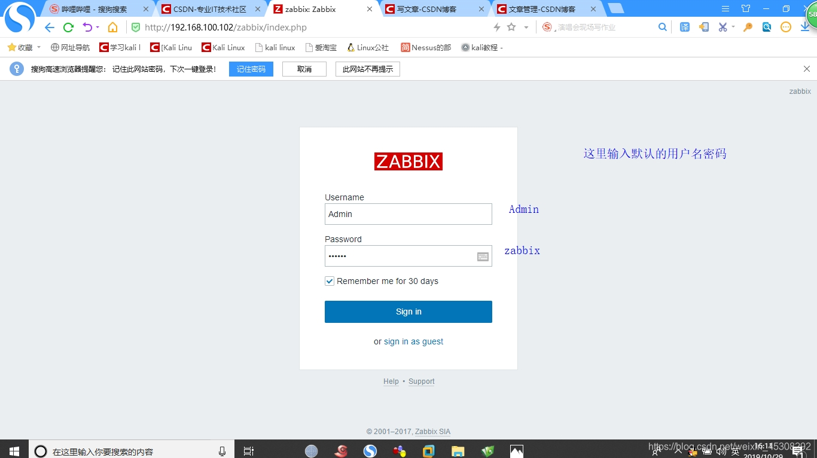Image resolution: width=817 pixels, height=458 pixels.
Task: Open the kali linux page bookmark
Action: (x=275, y=47)
